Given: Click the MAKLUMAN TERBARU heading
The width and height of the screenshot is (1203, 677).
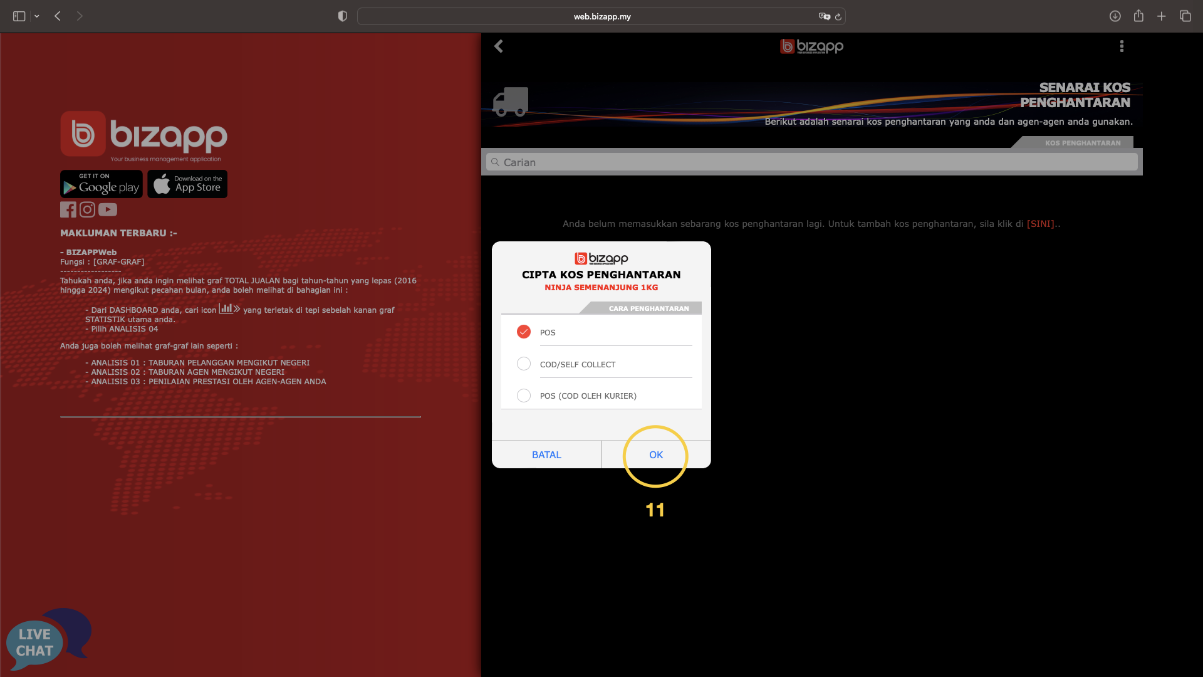Looking at the screenshot, I should (118, 233).
